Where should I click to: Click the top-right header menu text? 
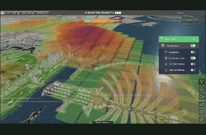tap(180, 13)
